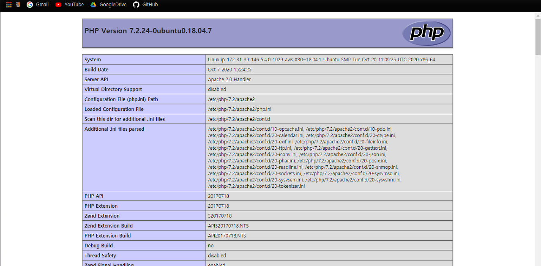541x266 pixels.
Task: Select the API20170718,NTS value
Action: [227, 236]
